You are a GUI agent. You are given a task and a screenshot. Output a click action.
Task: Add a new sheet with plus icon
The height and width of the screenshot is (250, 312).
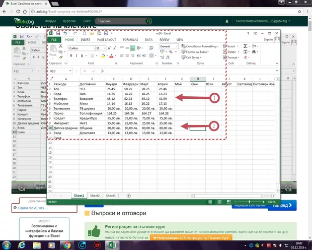[129, 195]
